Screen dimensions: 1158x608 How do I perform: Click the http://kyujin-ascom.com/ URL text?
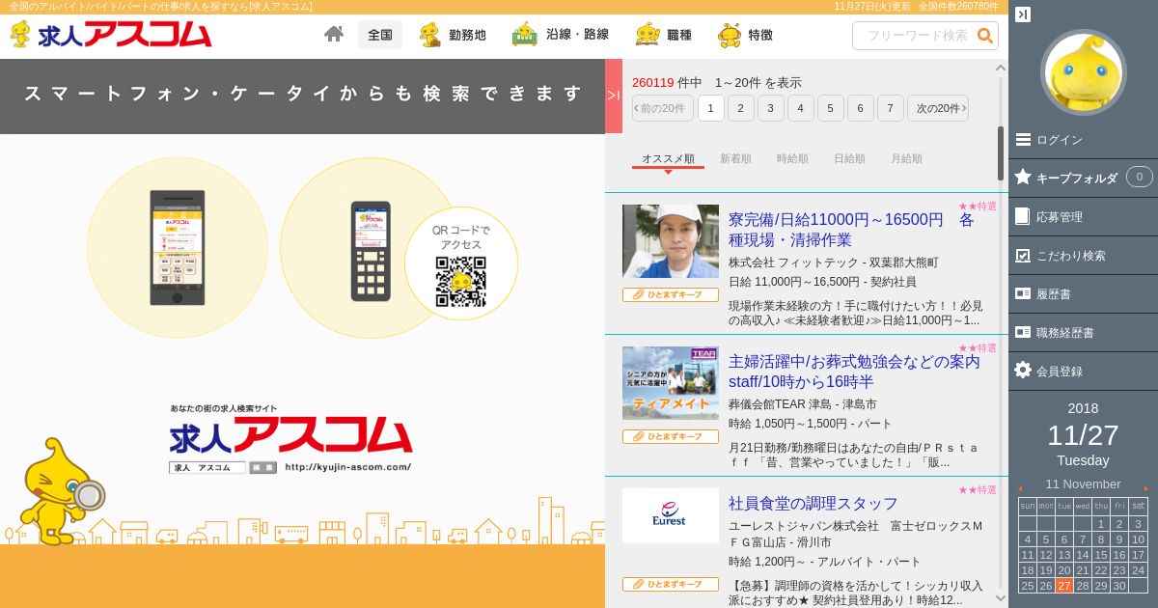click(x=348, y=467)
